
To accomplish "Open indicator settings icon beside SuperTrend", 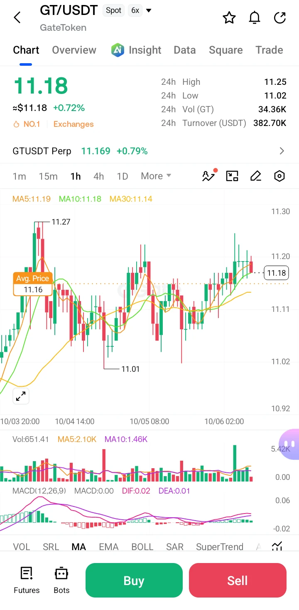I will [277, 546].
